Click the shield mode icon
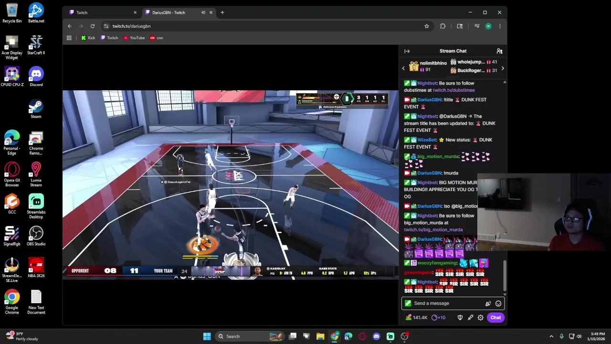This screenshot has width=611, height=344. click(460, 318)
